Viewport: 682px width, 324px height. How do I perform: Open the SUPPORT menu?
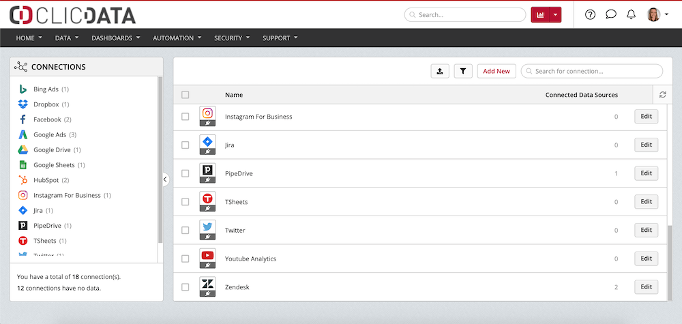280,38
